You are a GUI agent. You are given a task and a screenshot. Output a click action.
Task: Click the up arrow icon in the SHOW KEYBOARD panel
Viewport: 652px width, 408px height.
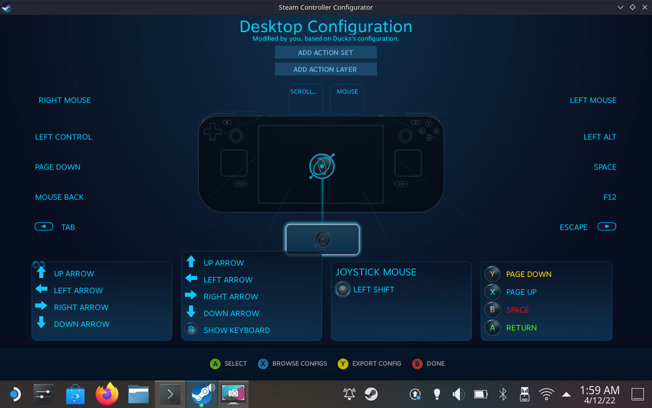click(191, 262)
